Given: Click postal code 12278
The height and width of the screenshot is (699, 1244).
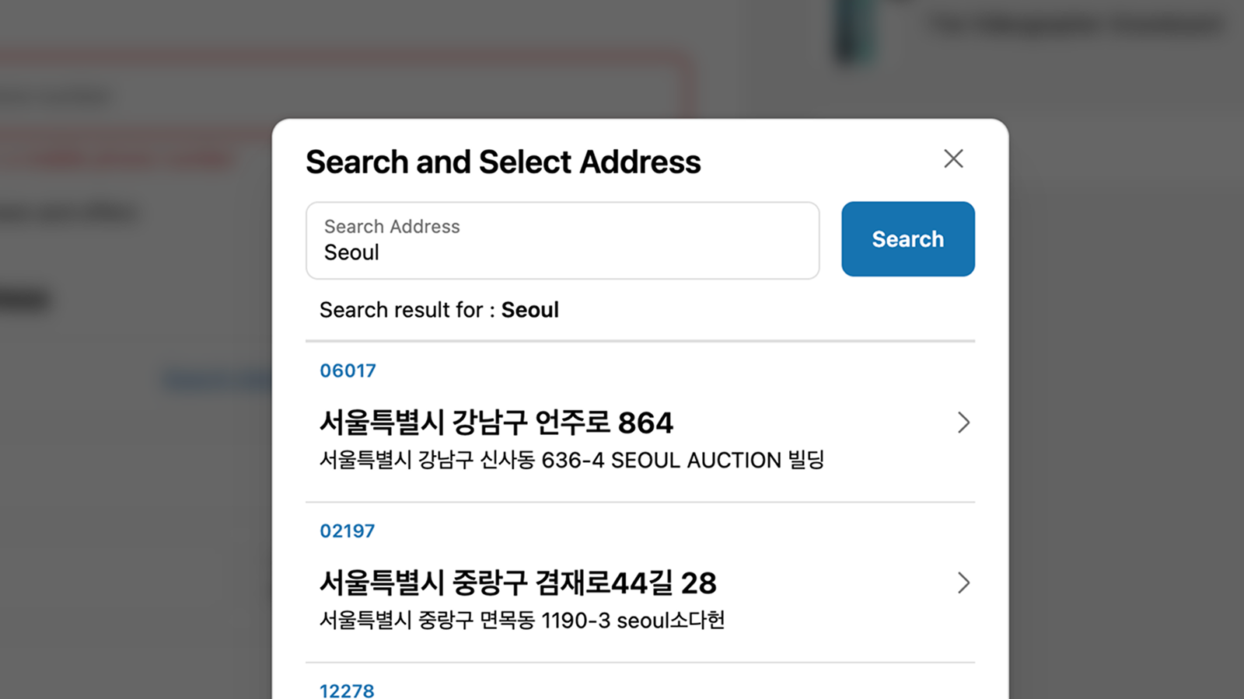Looking at the screenshot, I should (347, 690).
